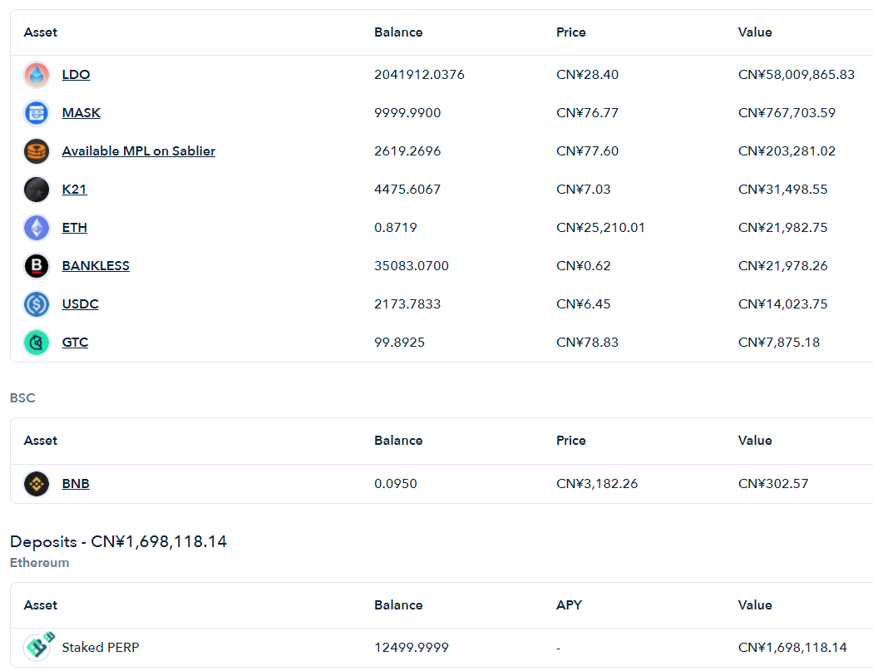Open the BNB asset link
This screenshot has width=873, height=671.
point(76,484)
